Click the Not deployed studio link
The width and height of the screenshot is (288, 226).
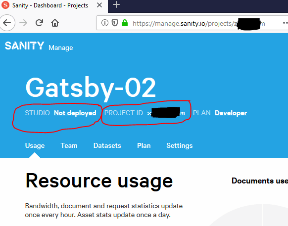pyautogui.click(x=75, y=113)
